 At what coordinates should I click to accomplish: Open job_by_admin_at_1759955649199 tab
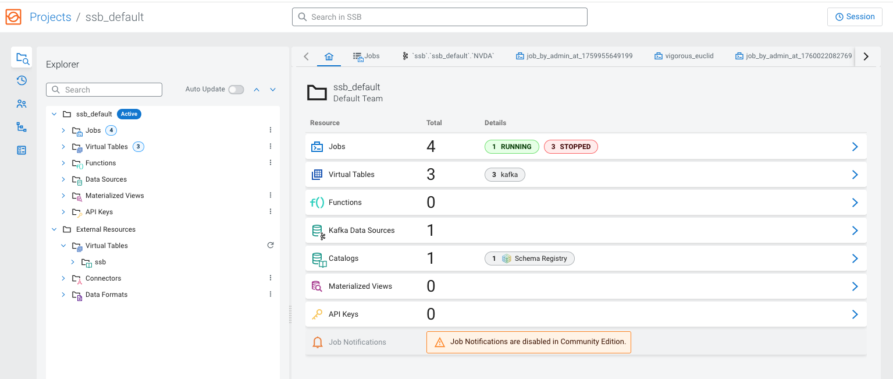[574, 56]
